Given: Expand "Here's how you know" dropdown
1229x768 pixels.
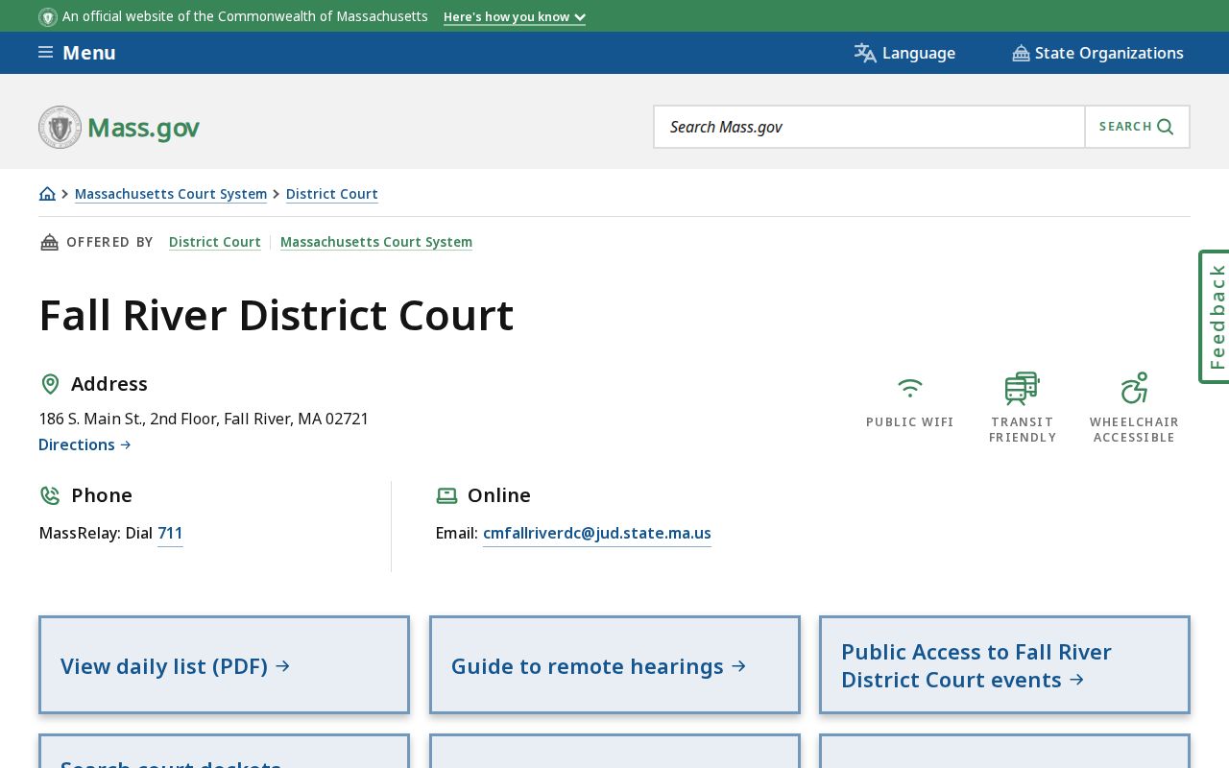Looking at the screenshot, I should [x=515, y=17].
